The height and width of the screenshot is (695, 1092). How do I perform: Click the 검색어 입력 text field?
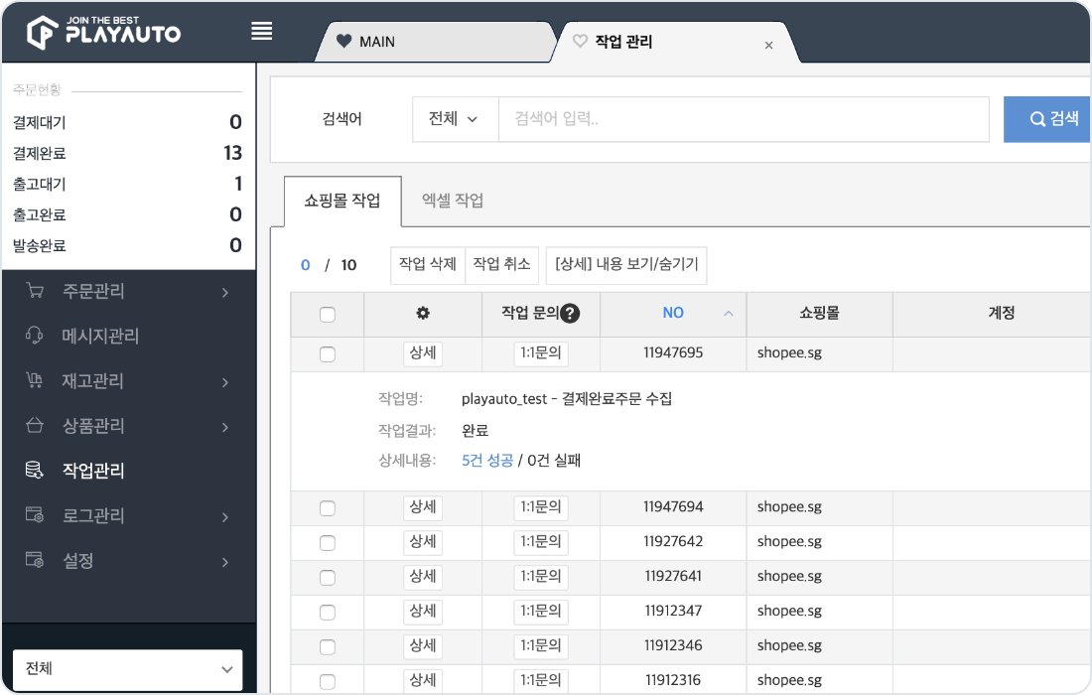tap(743, 119)
